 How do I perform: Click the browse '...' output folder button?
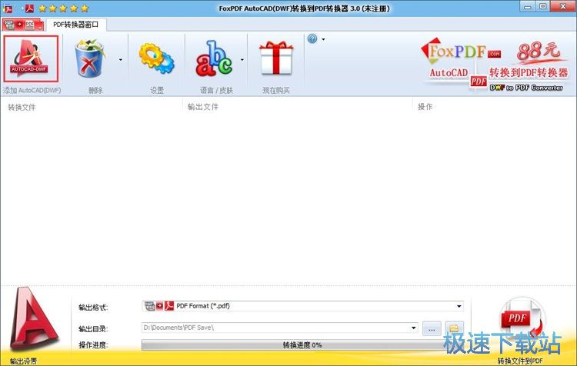coord(432,328)
